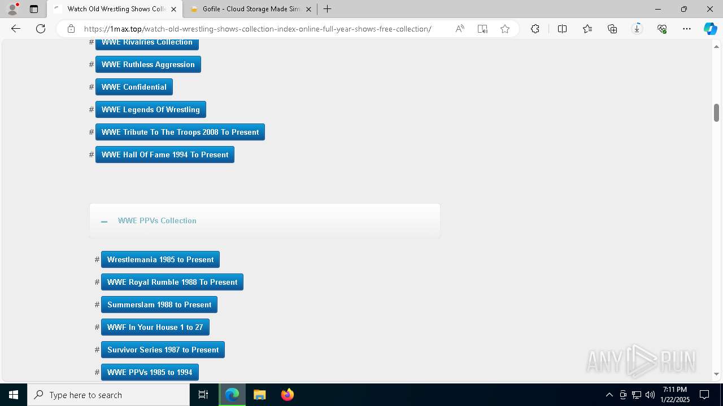Open Wrestlemania 1985 to Present
Image resolution: width=723 pixels, height=406 pixels.
pyautogui.click(x=160, y=259)
